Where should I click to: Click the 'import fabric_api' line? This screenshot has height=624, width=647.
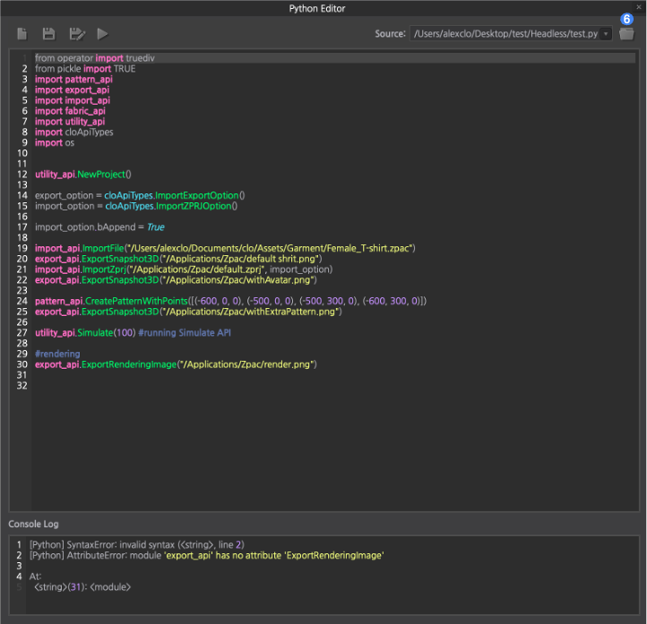[70, 111]
